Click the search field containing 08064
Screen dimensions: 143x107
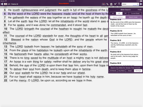(x=130, y=4)
